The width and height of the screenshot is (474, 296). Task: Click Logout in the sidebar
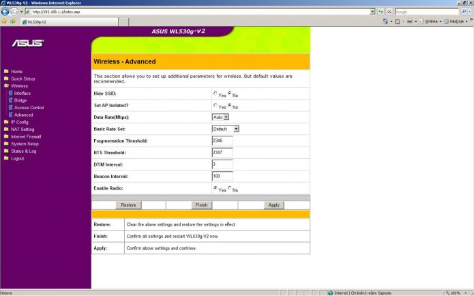[x=17, y=158]
